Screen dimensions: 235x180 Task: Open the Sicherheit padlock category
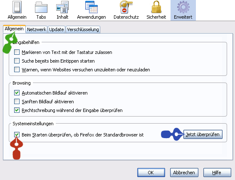[156, 10]
